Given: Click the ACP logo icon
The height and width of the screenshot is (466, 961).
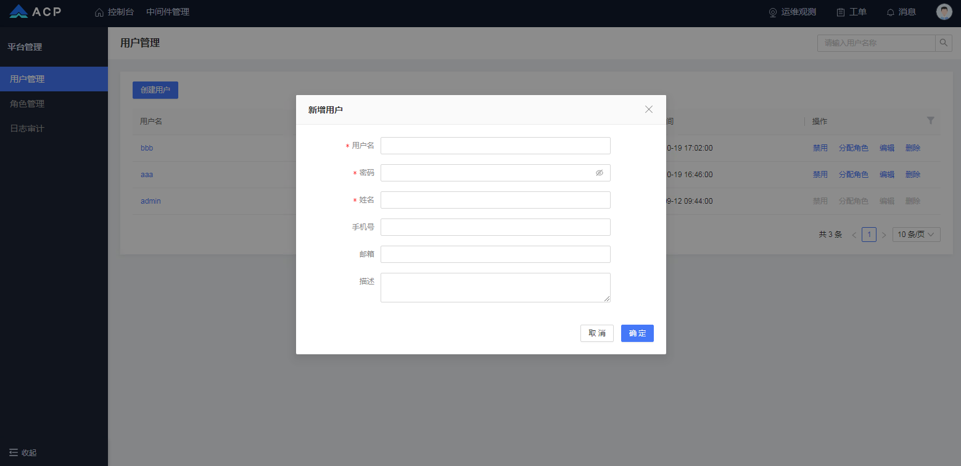Looking at the screenshot, I should pyautogui.click(x=19, y=12).
